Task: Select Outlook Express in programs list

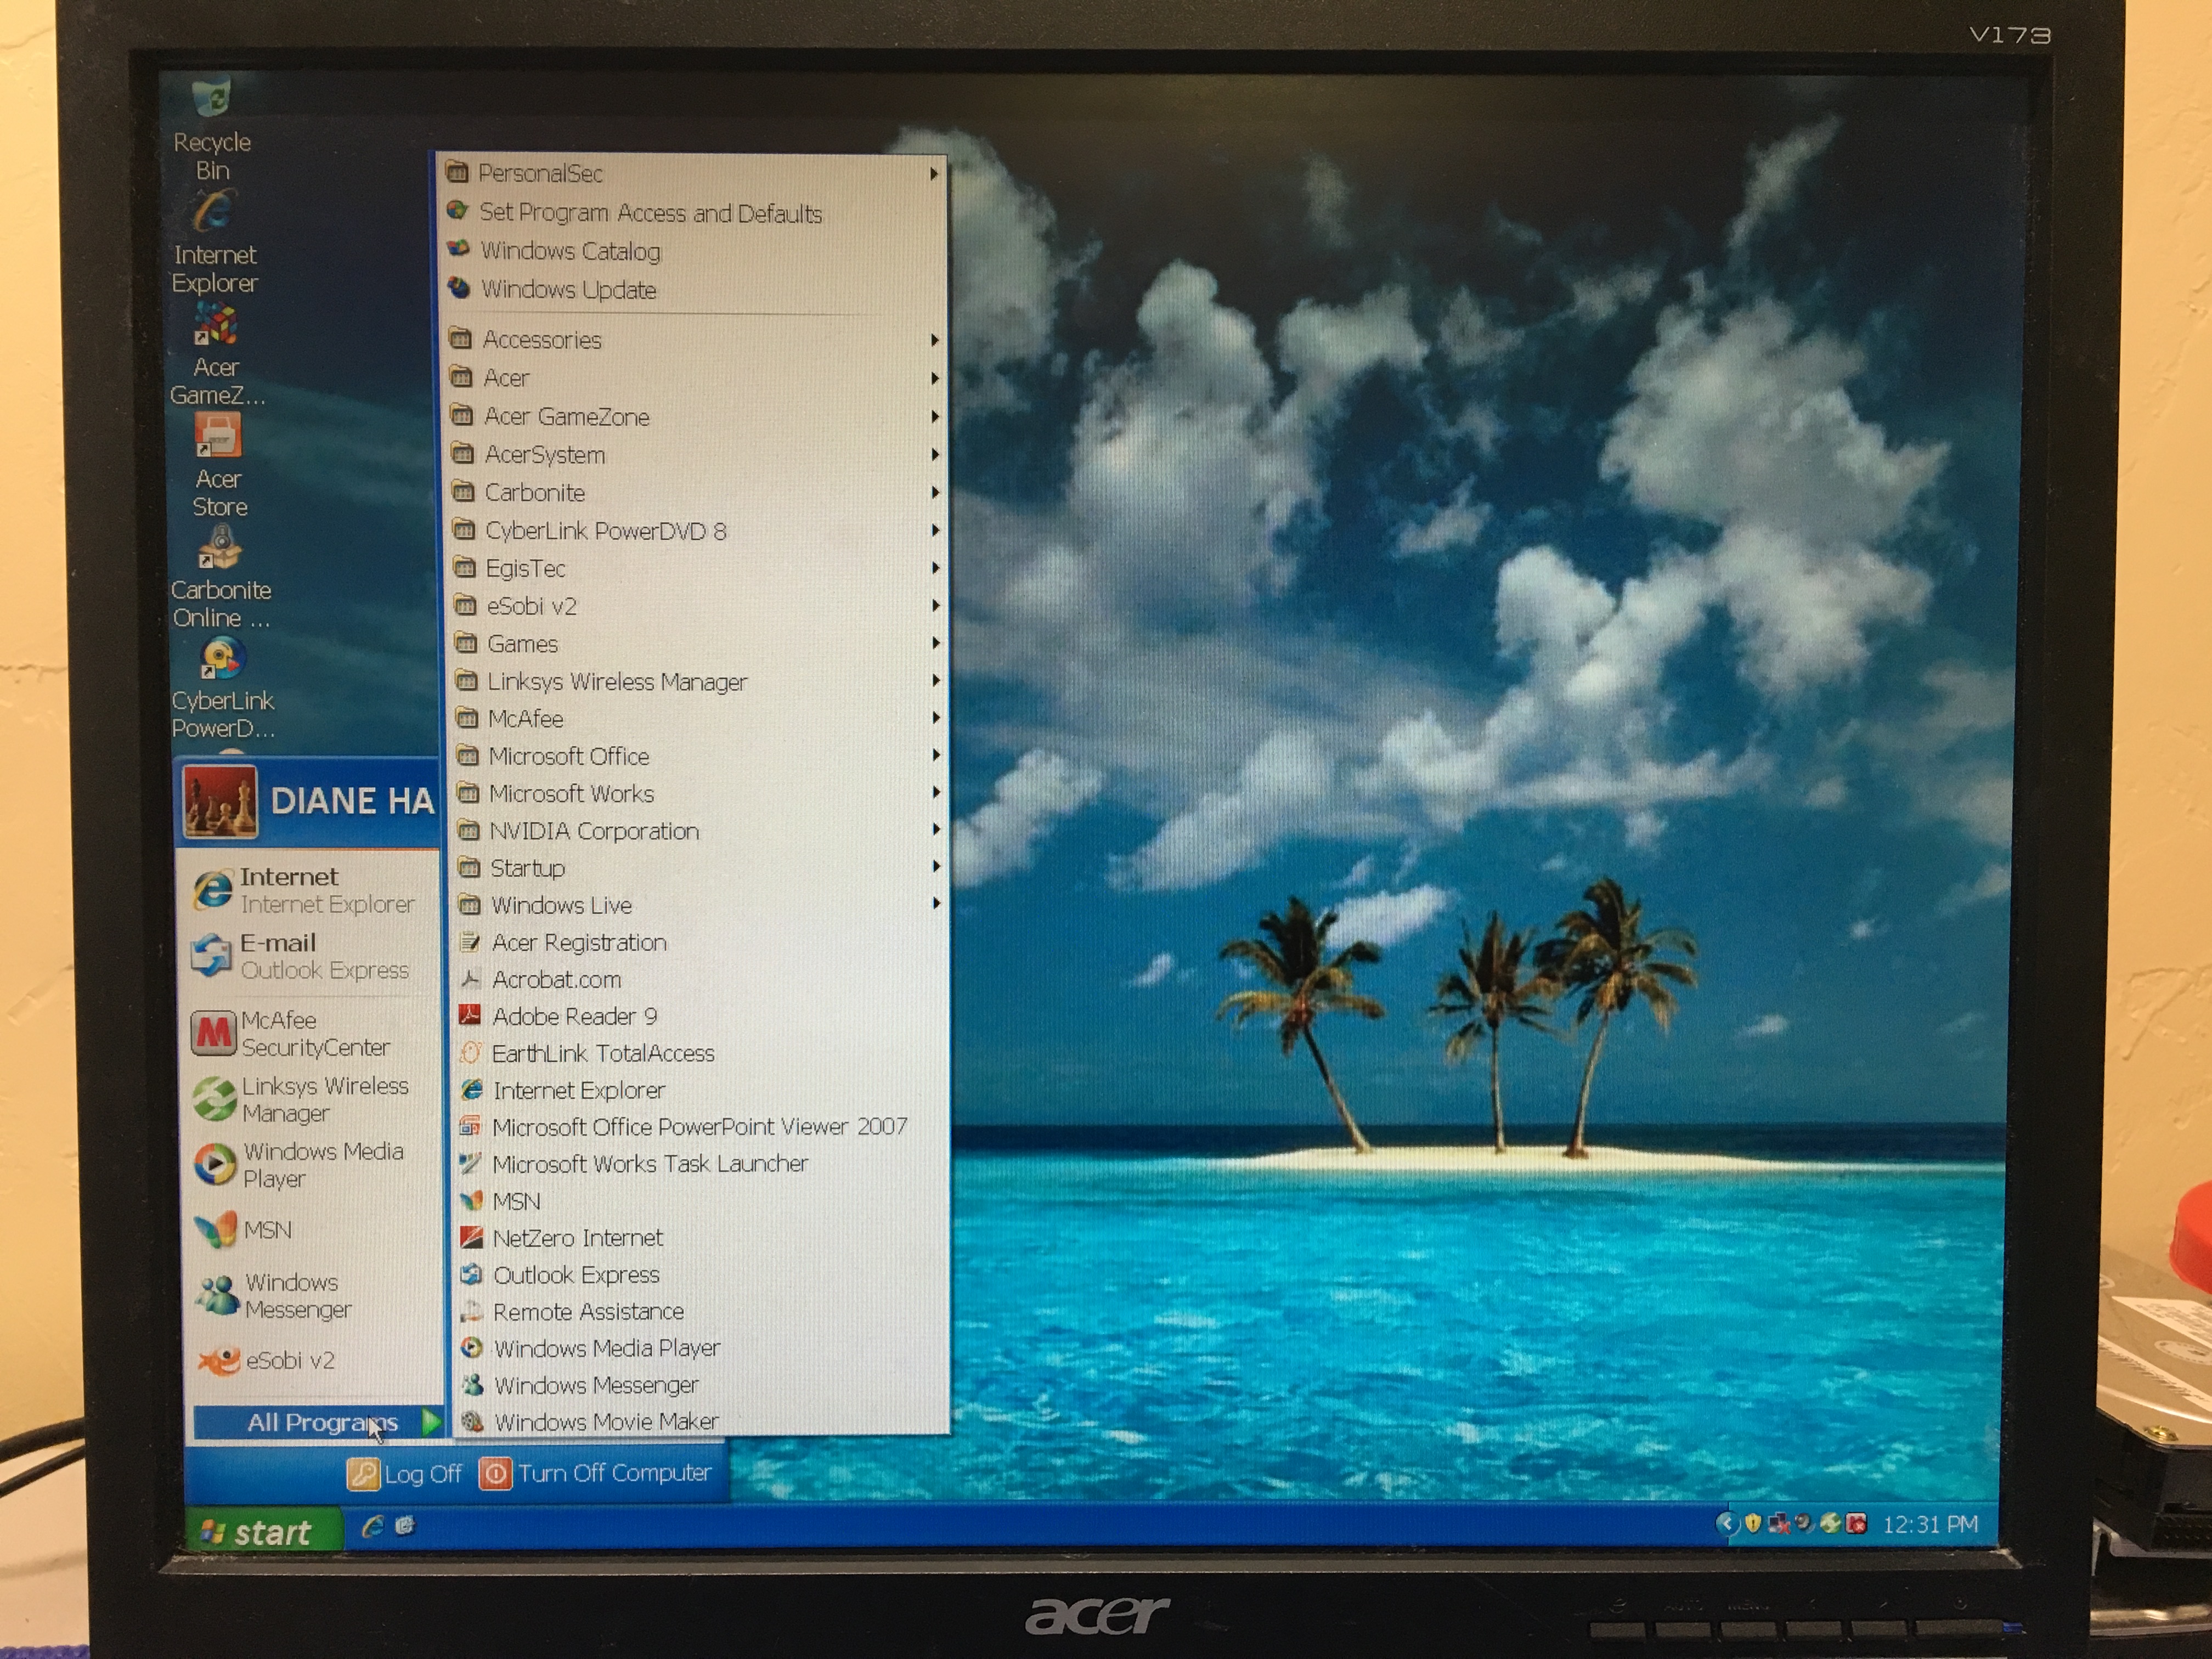Action: [699, 1274]
